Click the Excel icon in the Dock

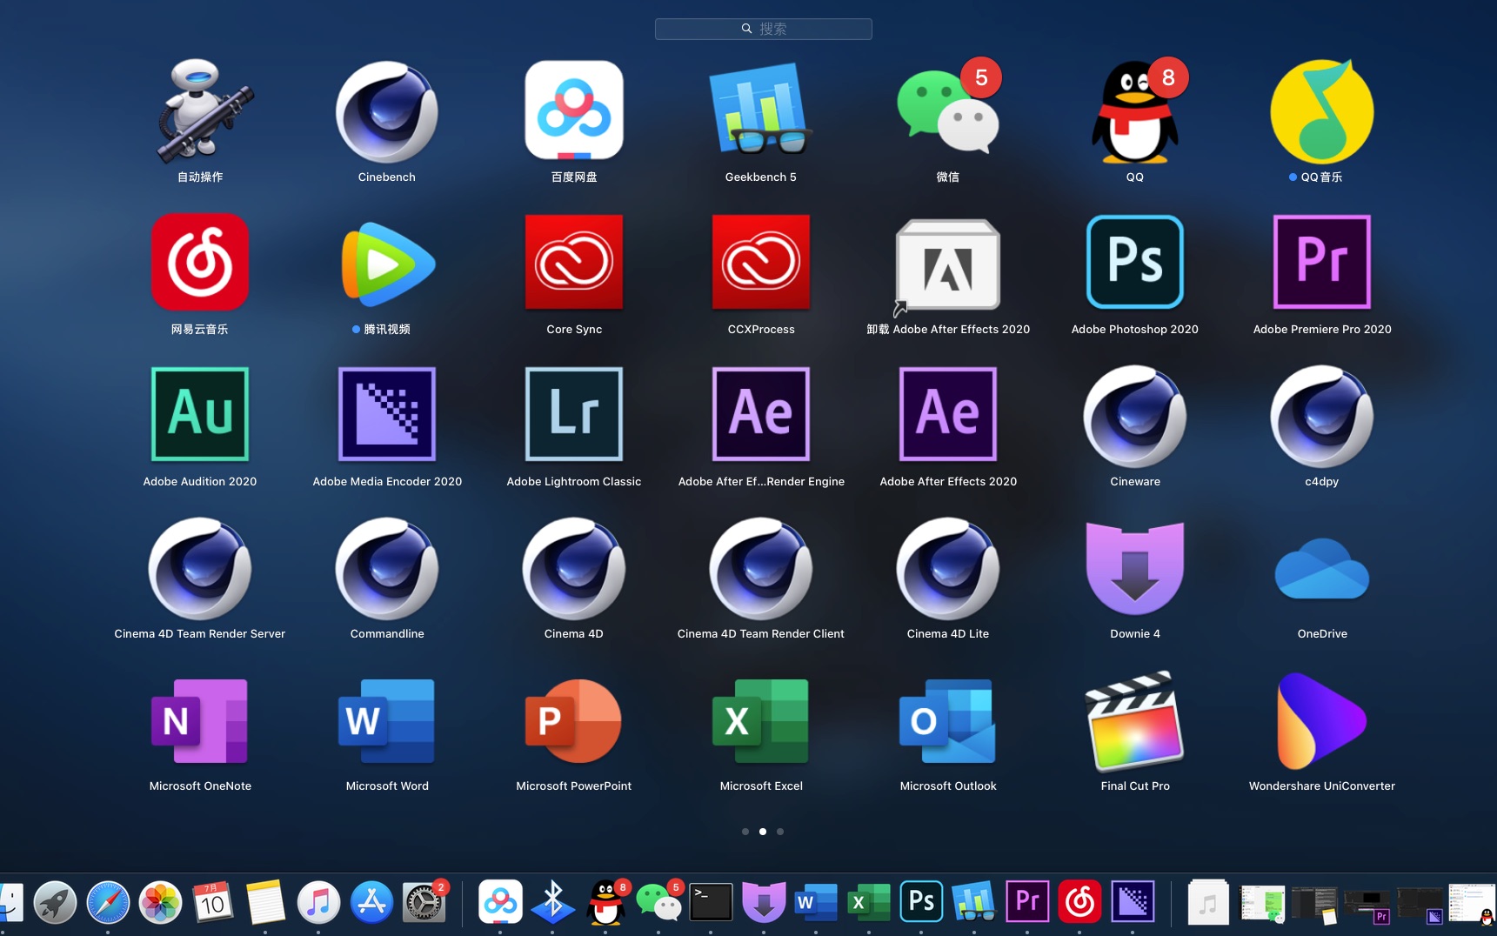(869, 902)
